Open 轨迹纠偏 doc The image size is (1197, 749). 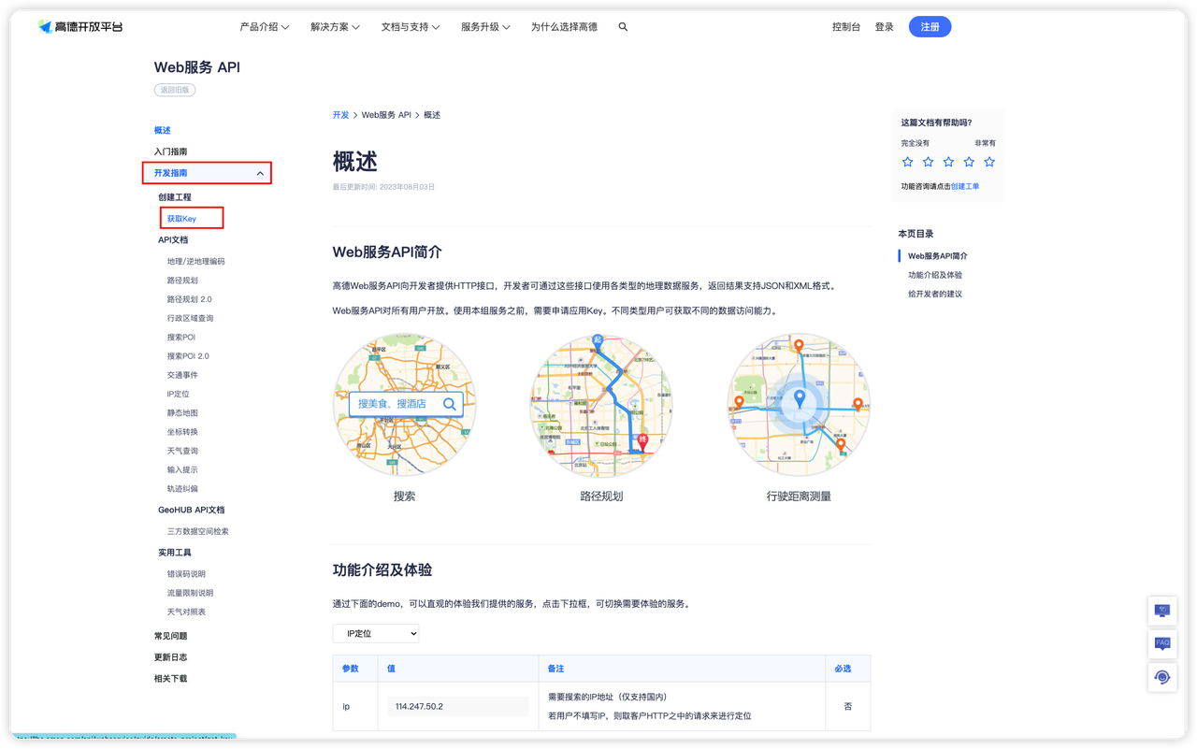tap(182, 489)
